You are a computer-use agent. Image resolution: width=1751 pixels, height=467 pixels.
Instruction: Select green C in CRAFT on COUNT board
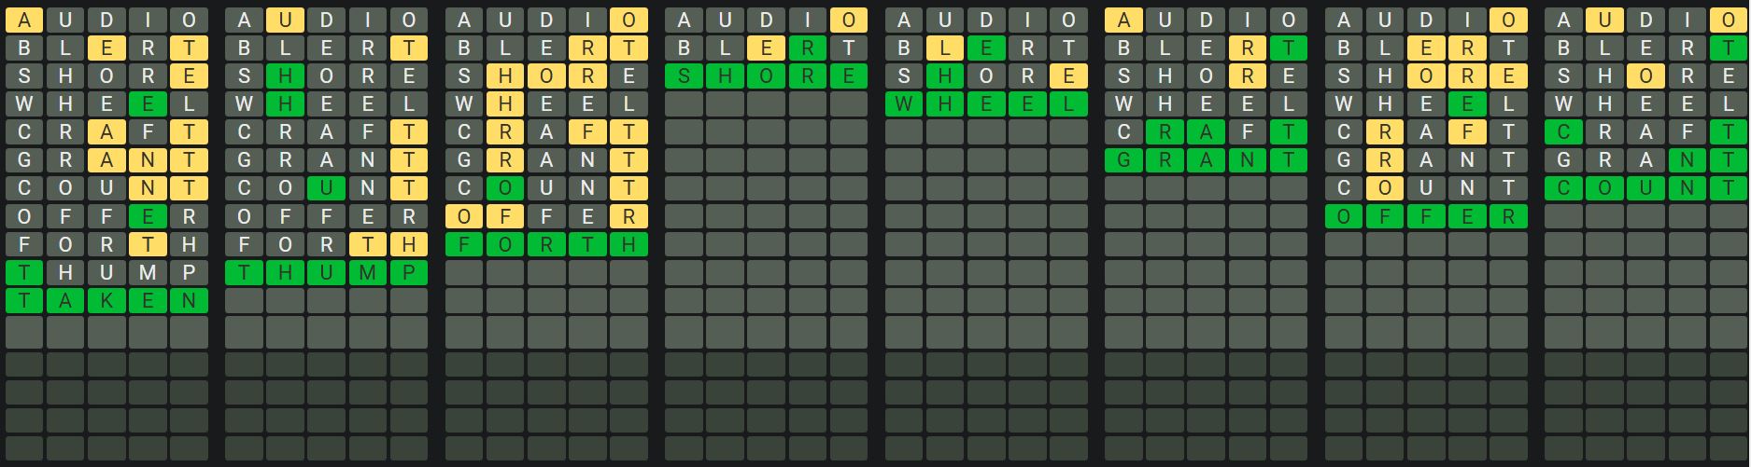click(x=1563, y=132)
